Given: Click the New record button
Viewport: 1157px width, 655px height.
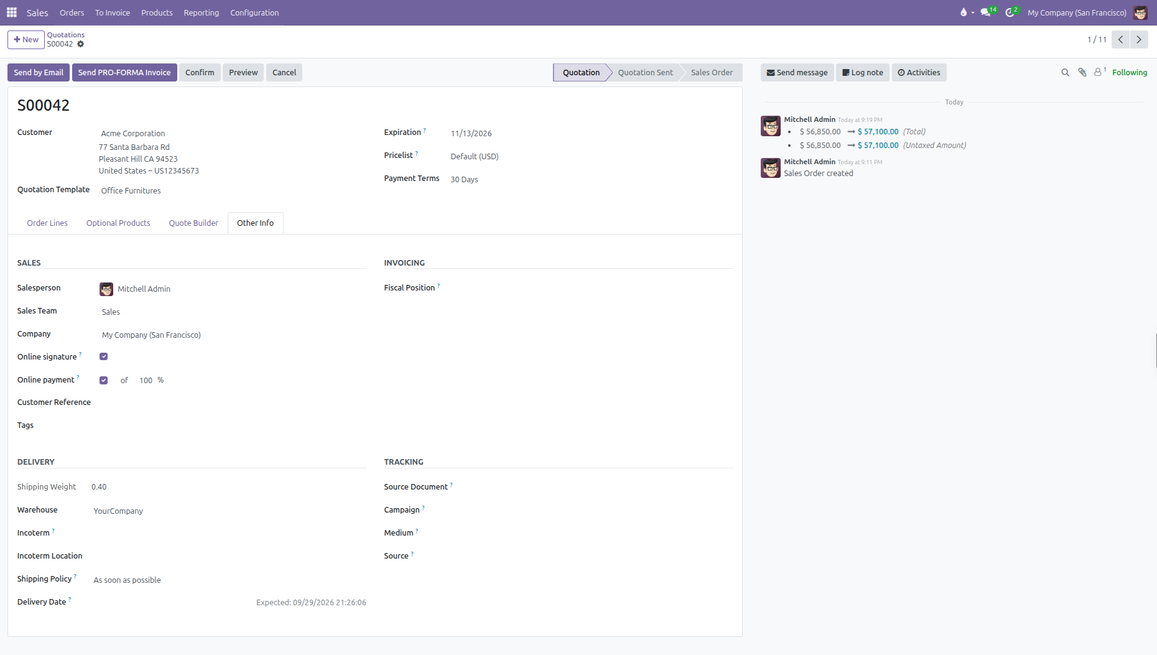Looking at the screenshot, I should pos(26,40).
